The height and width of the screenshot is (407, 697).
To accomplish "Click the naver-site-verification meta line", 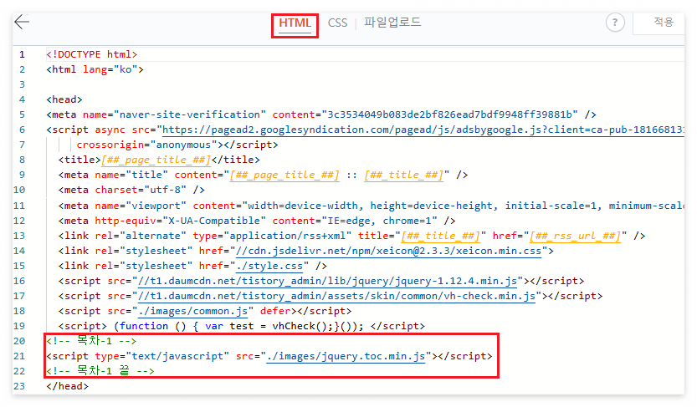I will click(321, 114).
